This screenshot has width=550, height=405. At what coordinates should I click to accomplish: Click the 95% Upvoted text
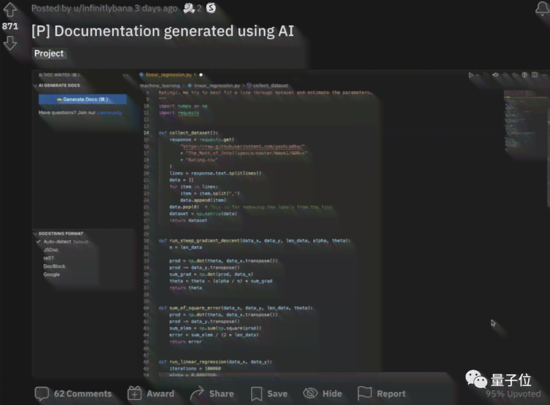(x=513, y=394)
